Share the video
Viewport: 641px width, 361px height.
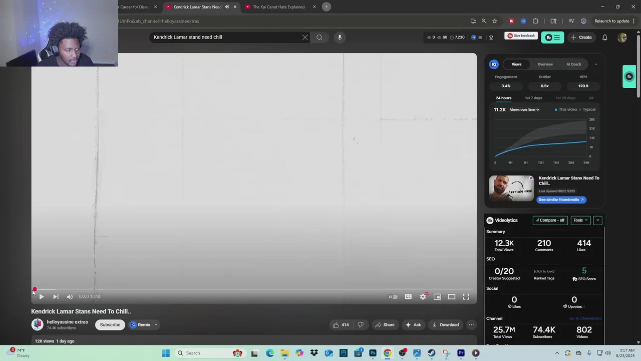[385, 325]
